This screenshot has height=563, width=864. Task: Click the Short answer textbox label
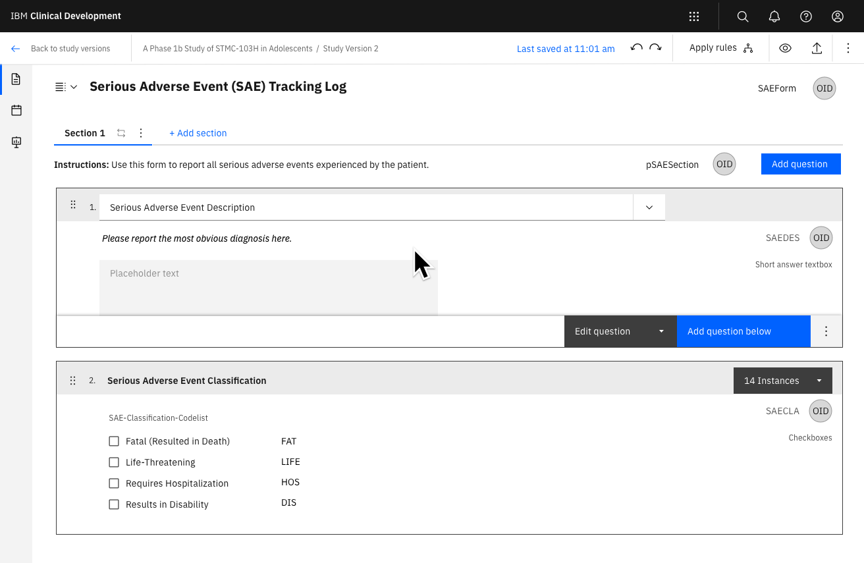(794, 265)
